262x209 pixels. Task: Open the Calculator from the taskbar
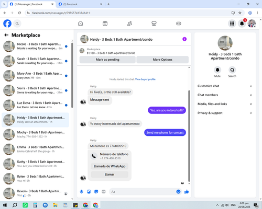[35, 205]
